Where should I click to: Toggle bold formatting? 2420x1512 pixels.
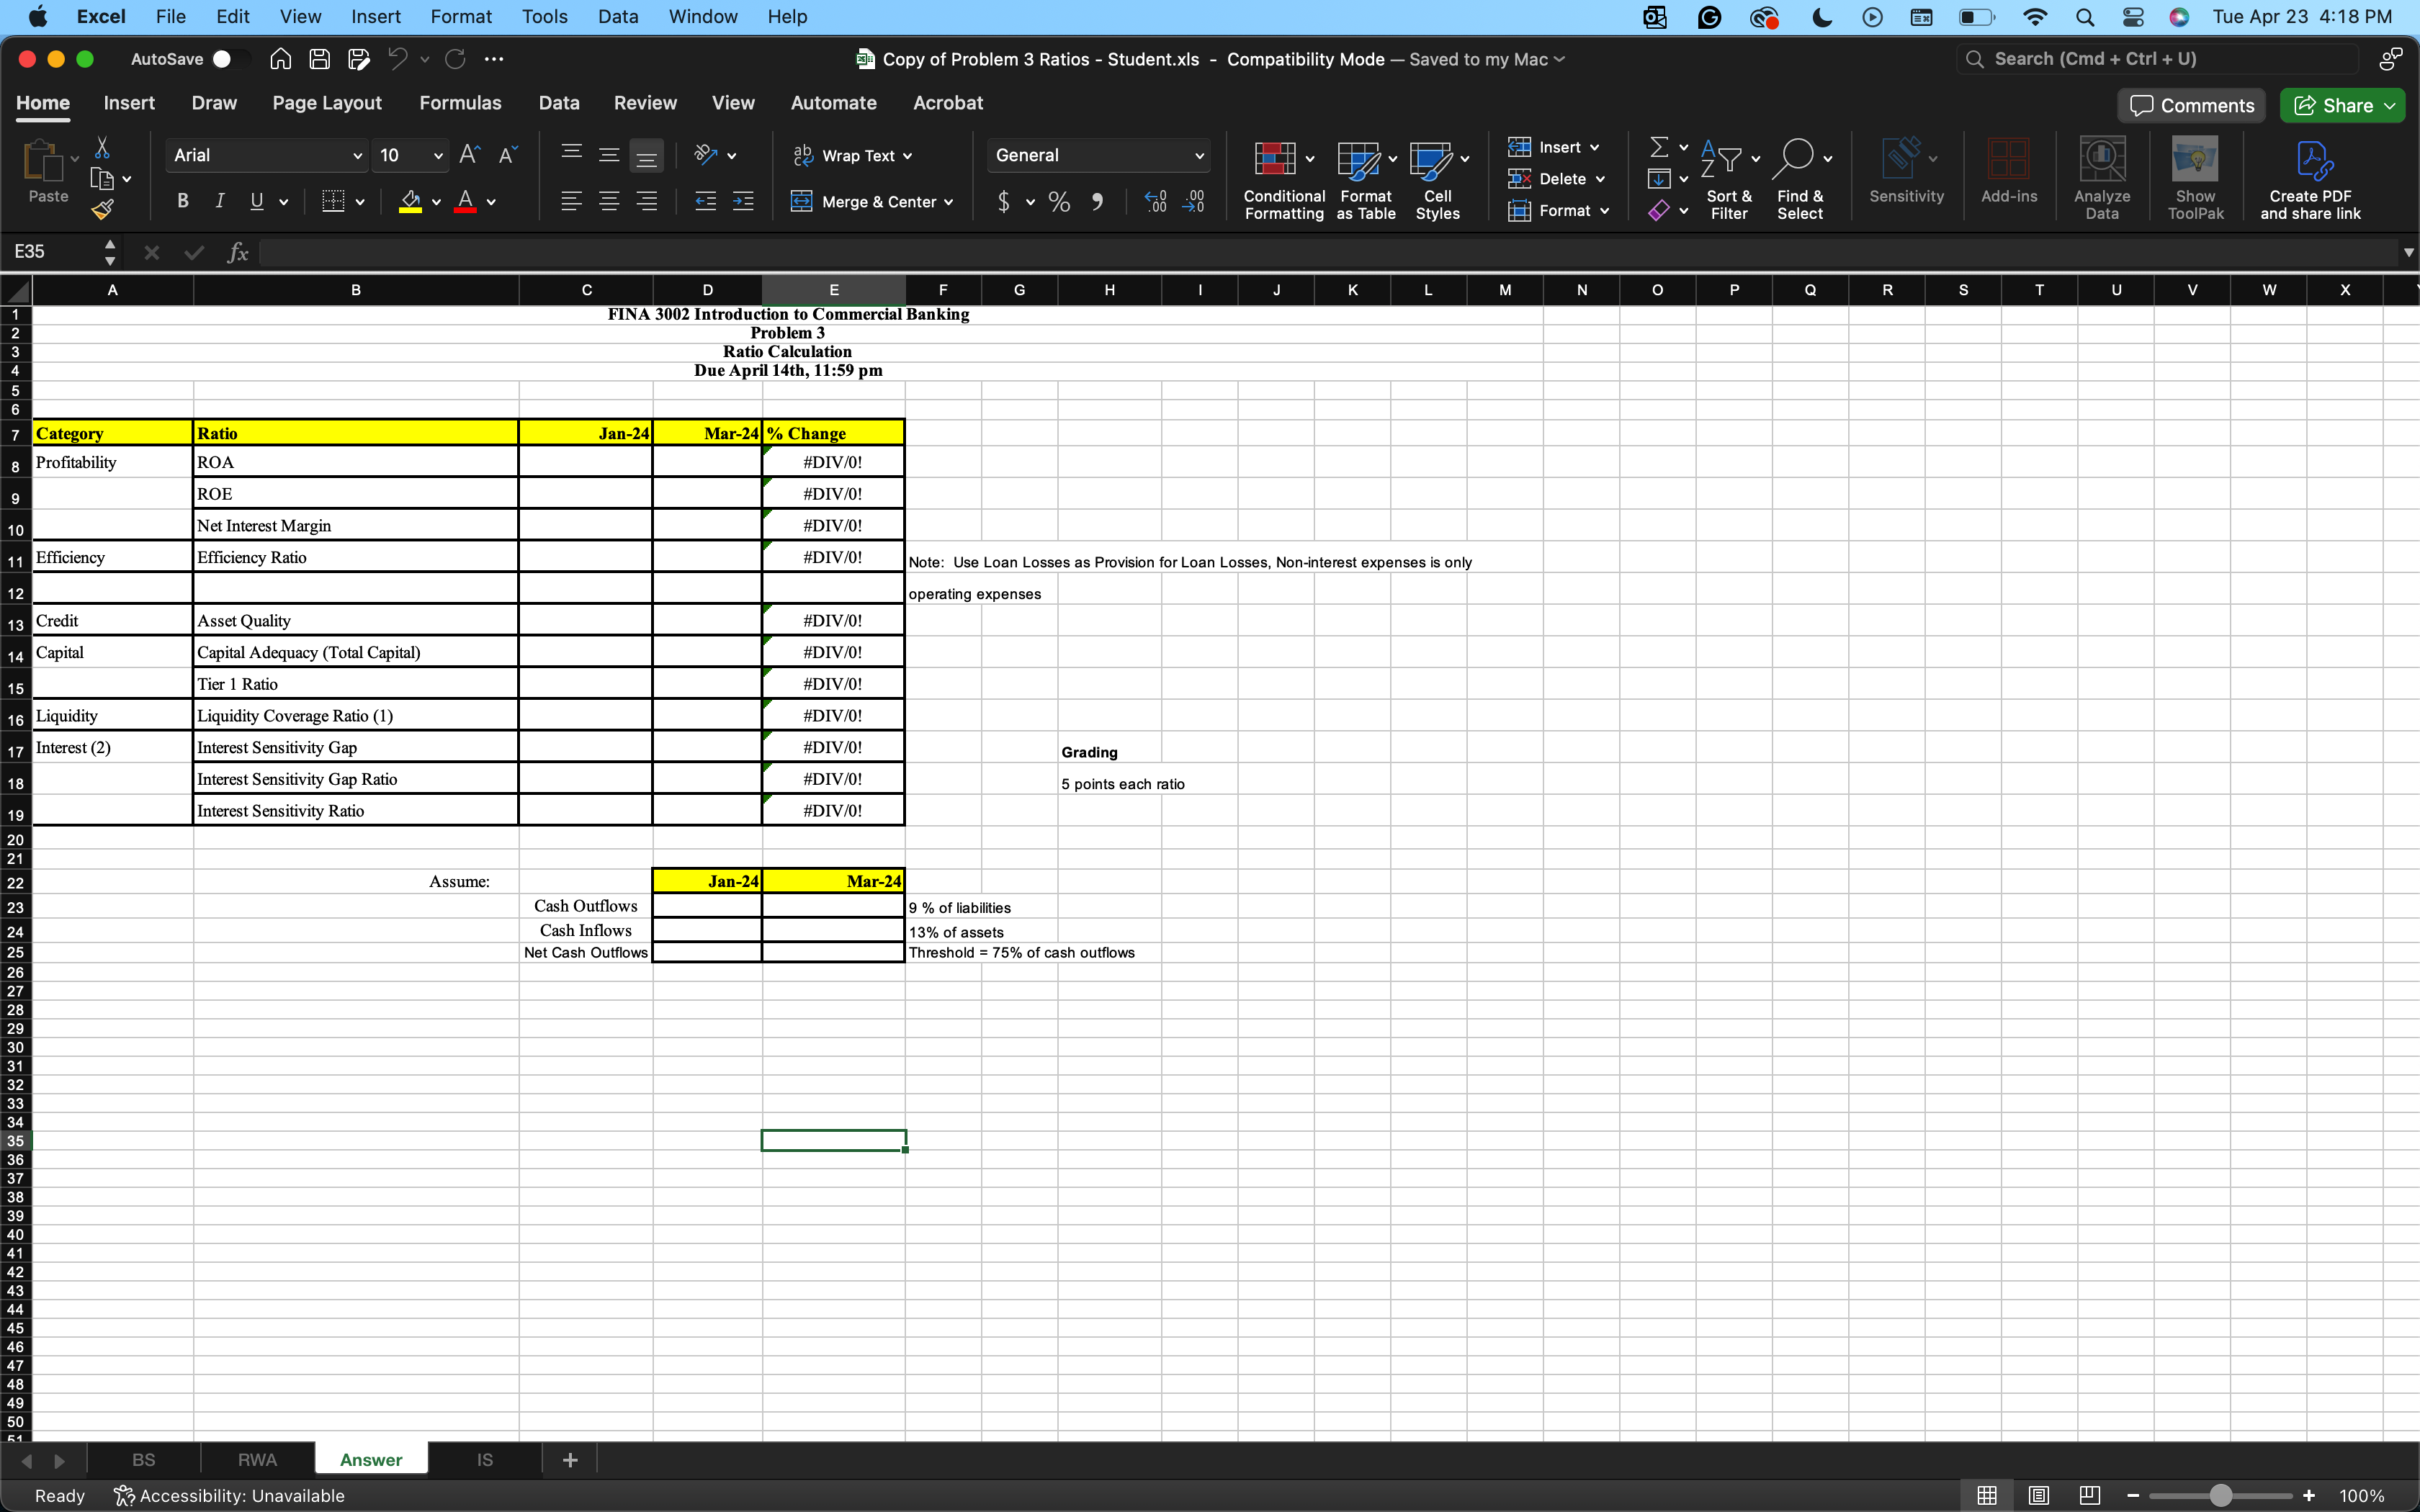(182, 201)
